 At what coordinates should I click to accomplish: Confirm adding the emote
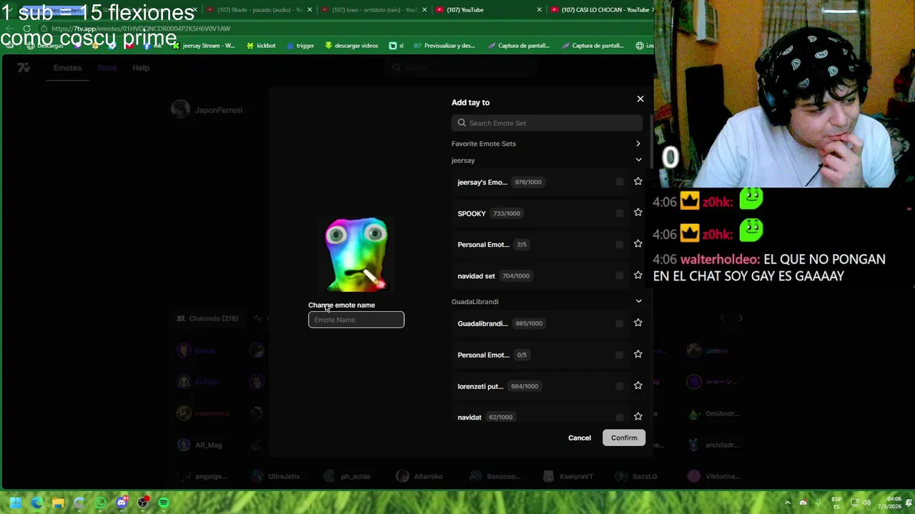click(x=624, y=438)
